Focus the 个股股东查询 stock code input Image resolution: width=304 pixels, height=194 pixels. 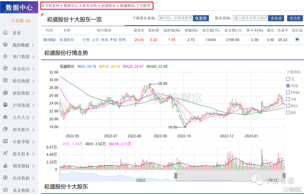pos(175,18)
